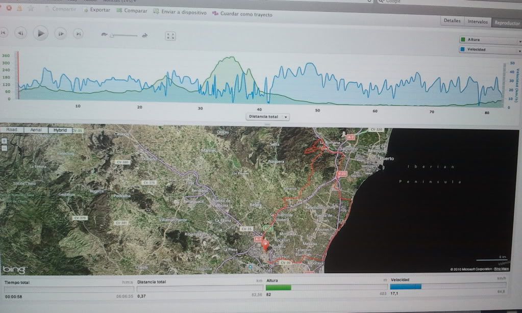The height and width of the screenshot is (313, 522).
Task: Click the green Altura level bar
Action: [278, 288]
